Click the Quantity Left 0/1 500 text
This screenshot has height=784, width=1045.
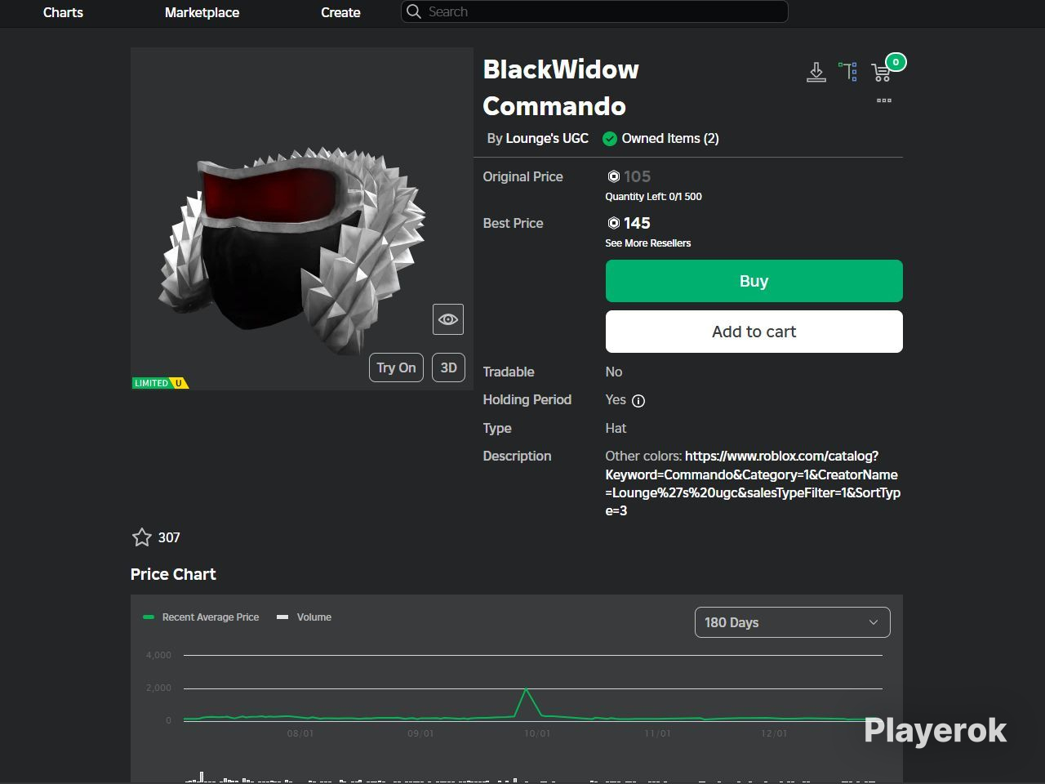[653, 197]
